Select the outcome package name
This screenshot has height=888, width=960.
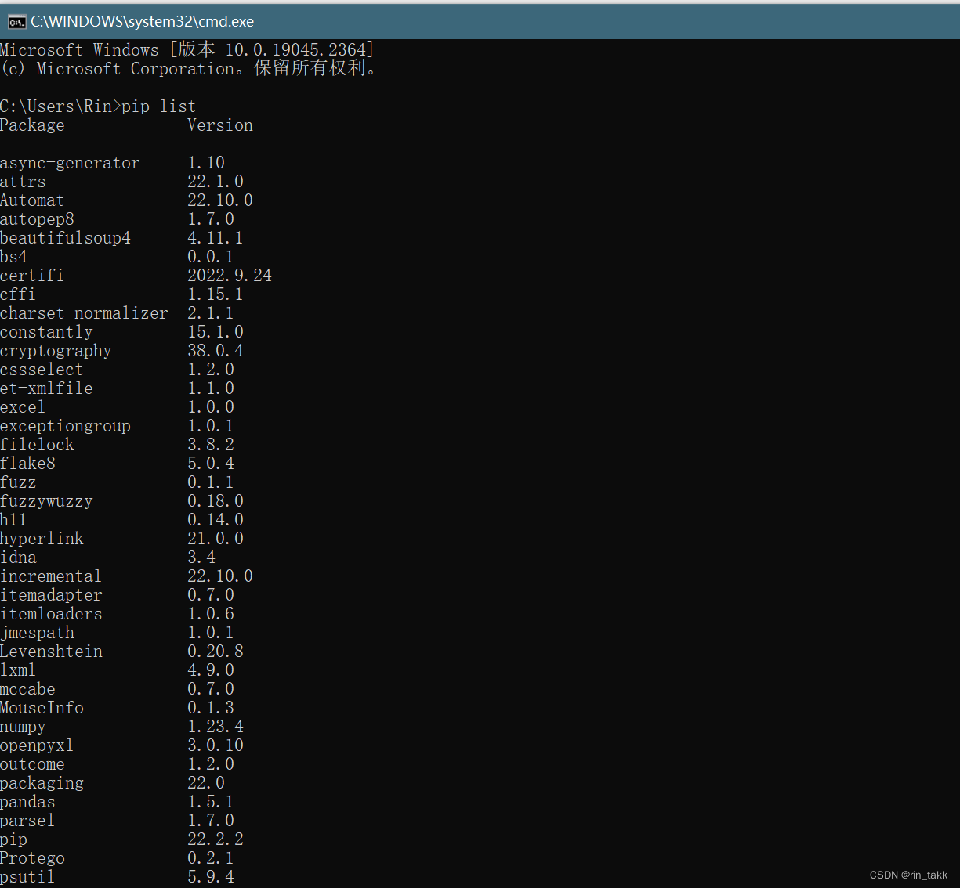32,764
